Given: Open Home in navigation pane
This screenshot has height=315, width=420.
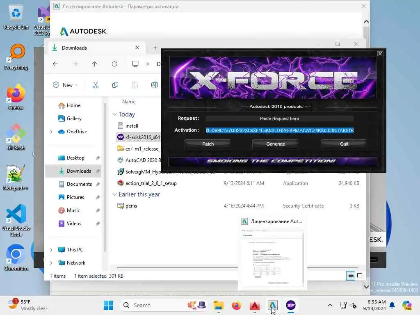Looking at the screenshot, I should tap(73, 105).
